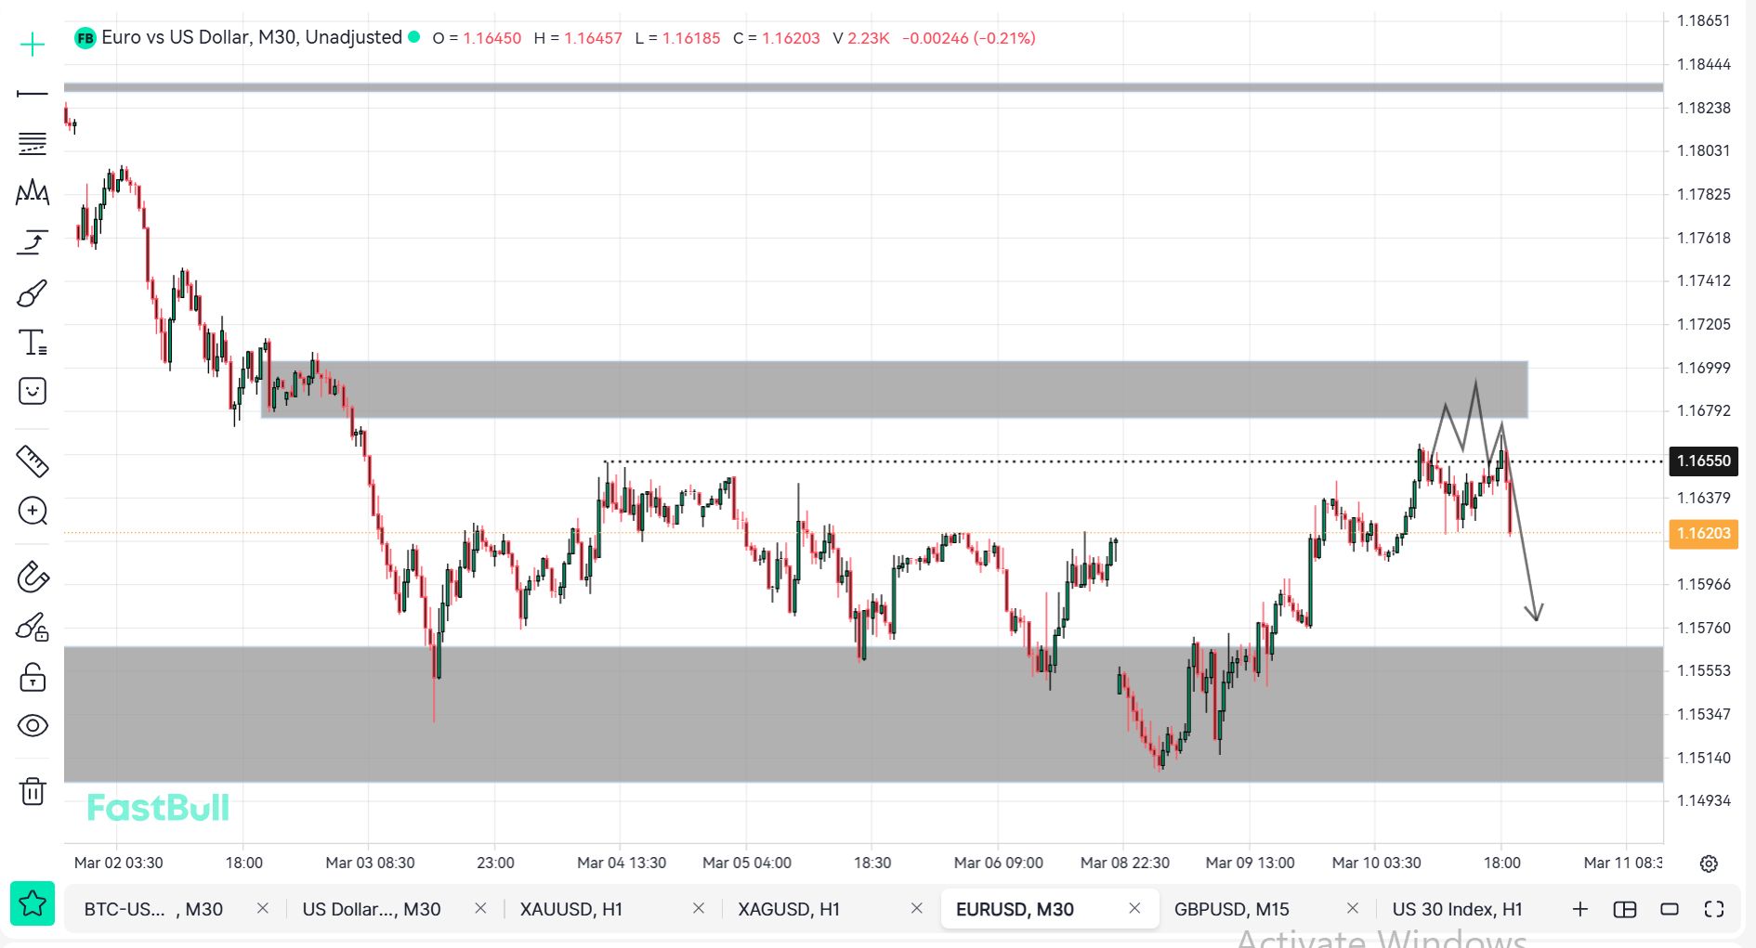Toggle magnet snap mode
1756x948 pixels.
click(x=33, y=577)
